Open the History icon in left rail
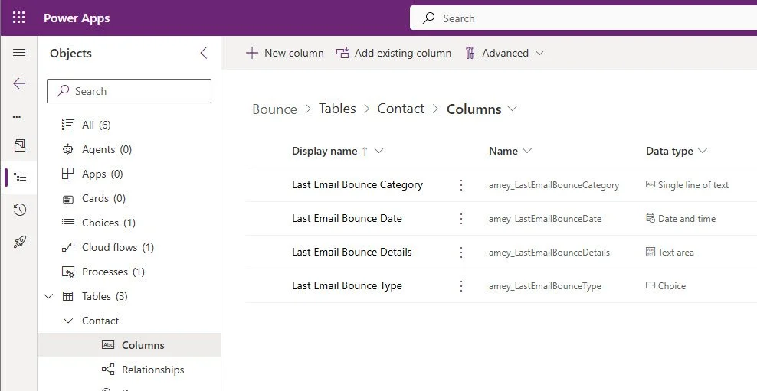The height and width of the screenshot is (391, 757). pyautogui.click(x=20, y=209)
